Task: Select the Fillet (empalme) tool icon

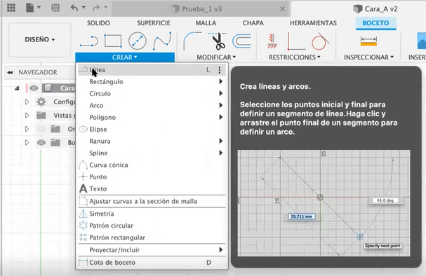Action: [192, 41]
